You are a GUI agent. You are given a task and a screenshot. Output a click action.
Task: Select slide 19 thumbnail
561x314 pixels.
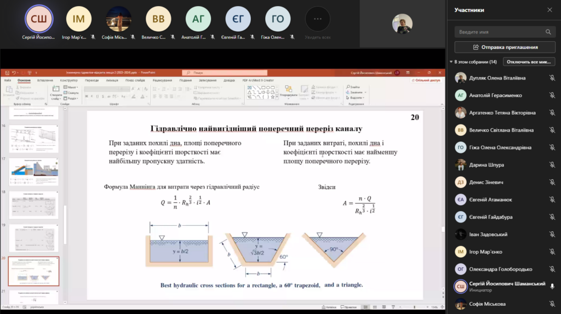click(x=33, y=238)
